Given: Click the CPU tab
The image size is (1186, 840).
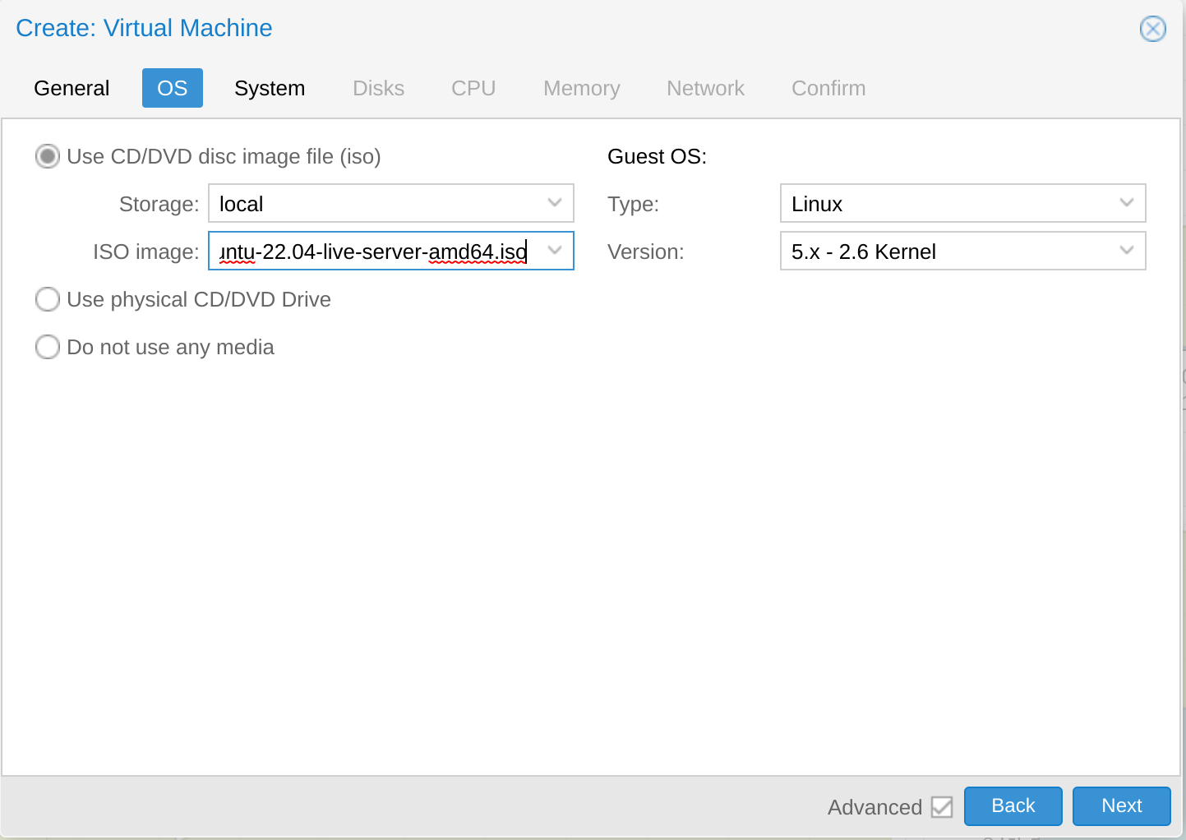Looking at the screenshot, I should pos(473,88).
